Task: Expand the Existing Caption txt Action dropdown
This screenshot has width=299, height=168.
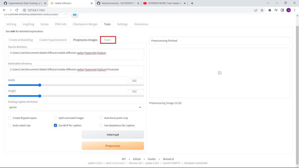Action: pos(76,107)
